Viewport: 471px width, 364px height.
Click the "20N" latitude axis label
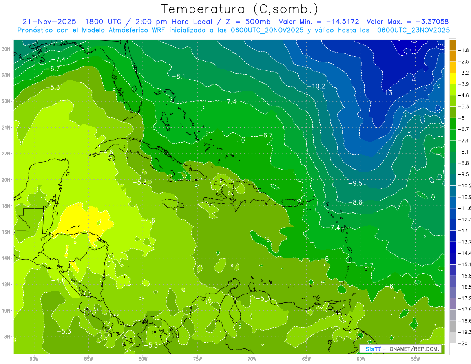point(7,179)
